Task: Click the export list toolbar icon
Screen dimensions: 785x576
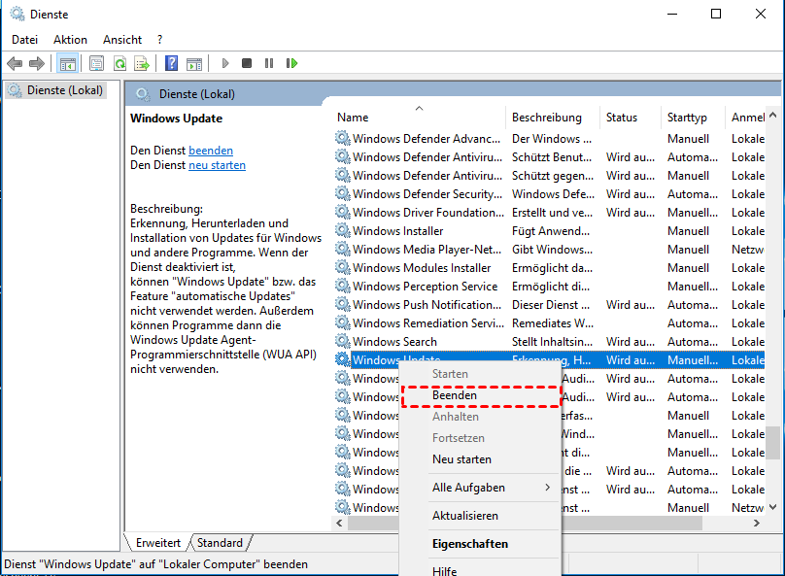Action: click(x=142, y=63)
